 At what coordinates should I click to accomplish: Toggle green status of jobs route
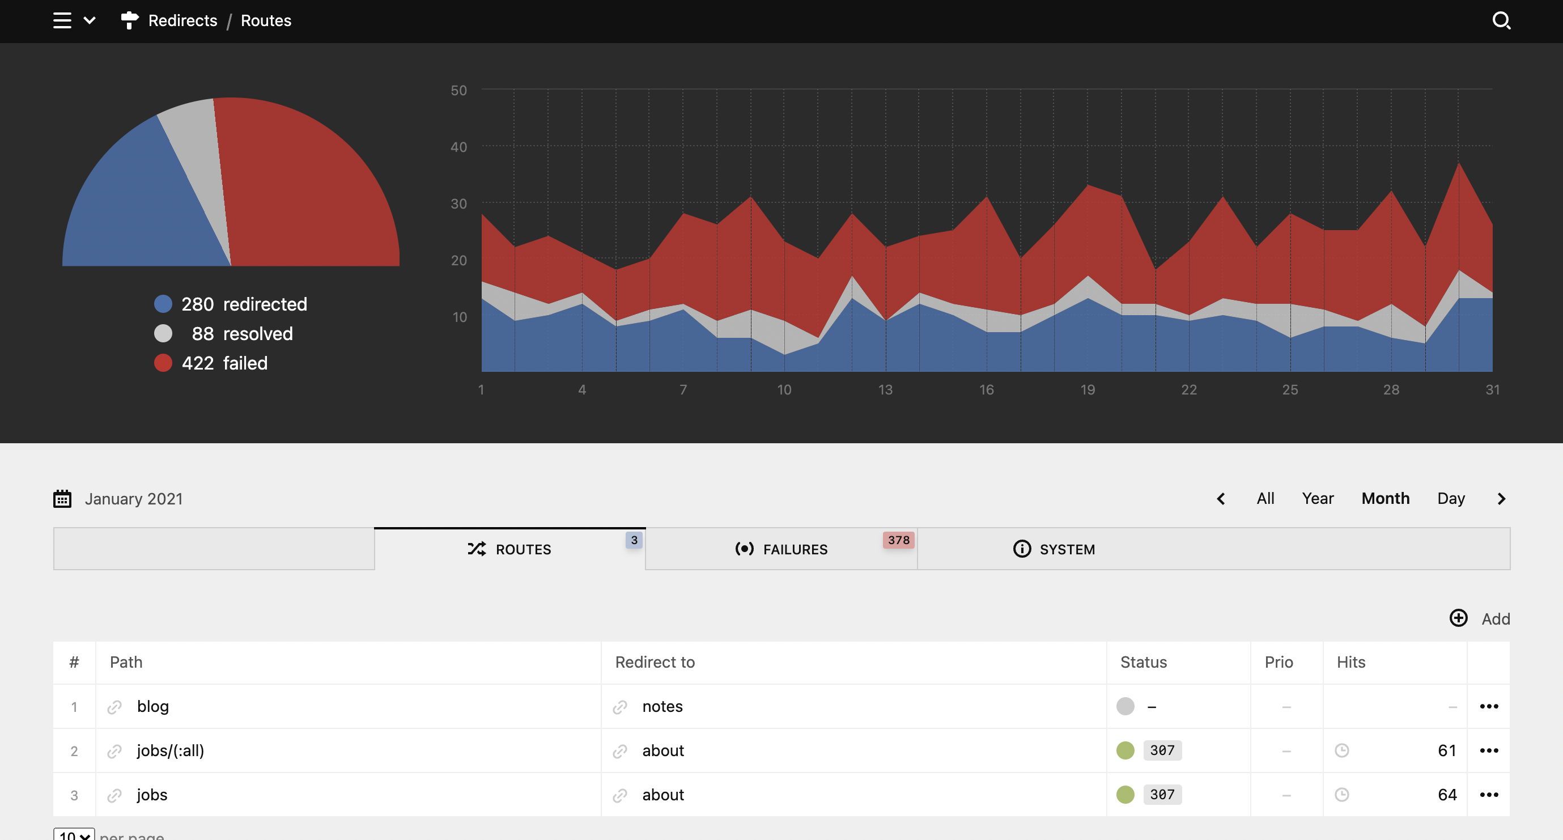(1125, 795)
